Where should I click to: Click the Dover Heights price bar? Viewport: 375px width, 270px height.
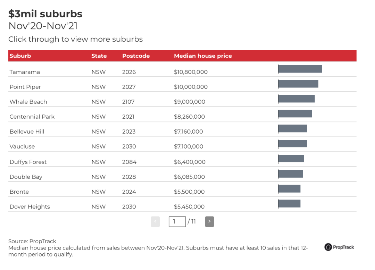289,203
